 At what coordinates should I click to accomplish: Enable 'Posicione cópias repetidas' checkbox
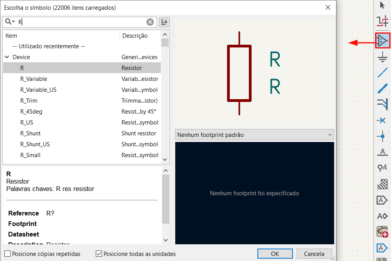pos(7,254)
